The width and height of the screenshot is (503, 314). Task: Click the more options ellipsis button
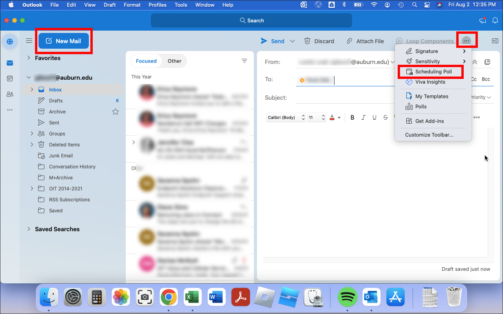pyautogui.click(x=466, y=41)
